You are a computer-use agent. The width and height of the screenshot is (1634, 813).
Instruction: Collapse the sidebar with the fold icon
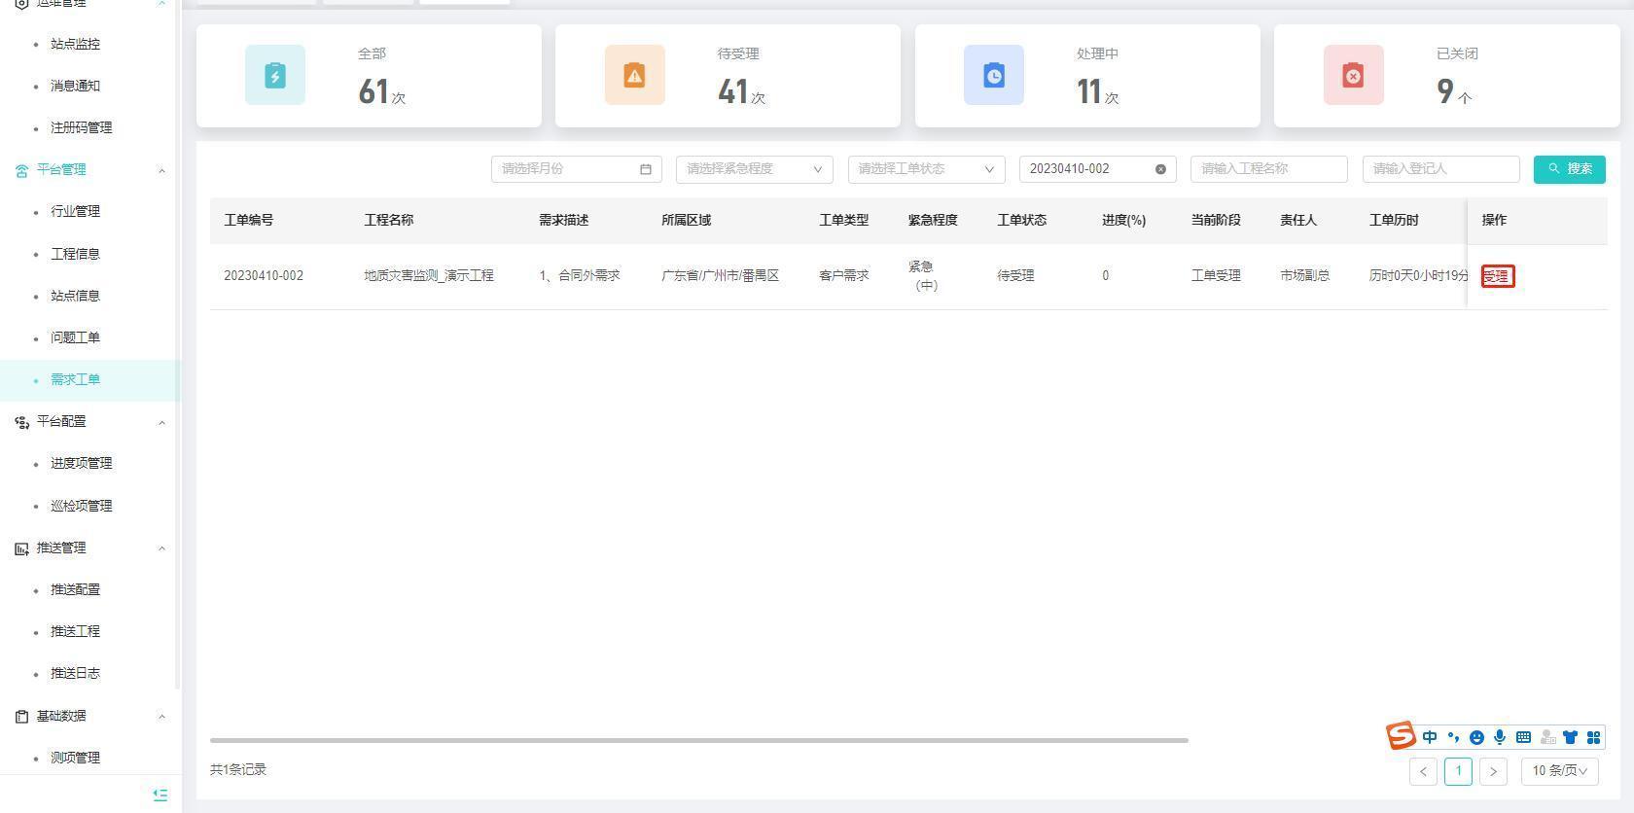[x=160, y=795]
